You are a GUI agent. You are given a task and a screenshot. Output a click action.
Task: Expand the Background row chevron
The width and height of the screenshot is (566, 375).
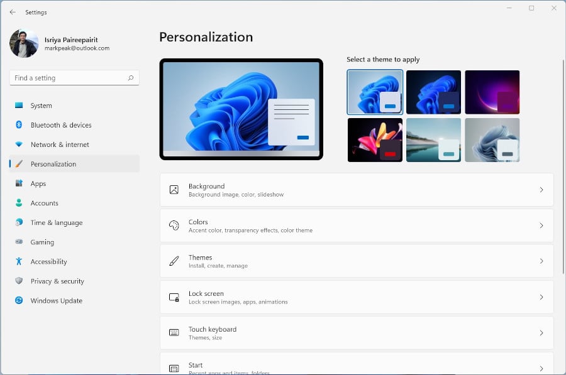(x=541, y=190)
